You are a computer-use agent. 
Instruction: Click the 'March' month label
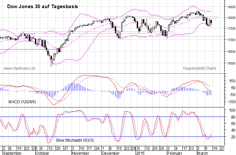(202, 153)
